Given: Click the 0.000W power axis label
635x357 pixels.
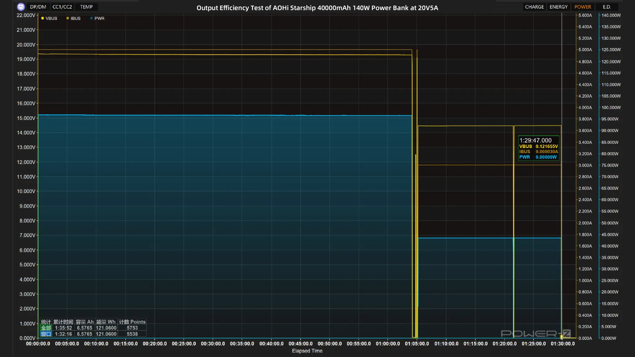Looking at the screenshot, I should pos(609,338).
